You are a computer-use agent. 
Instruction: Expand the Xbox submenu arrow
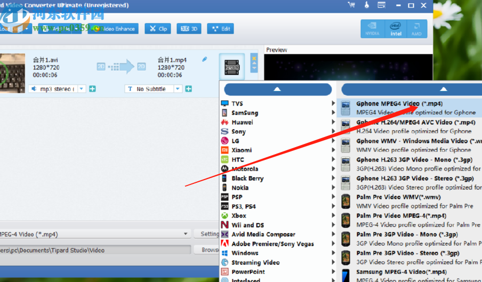tap(333, 215)
